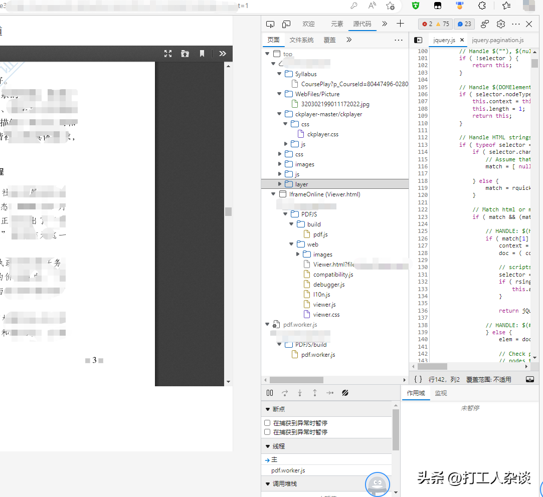543x497 pixels.
Task: Click line number 118 in gutter
Action: (x=423, y=181)
